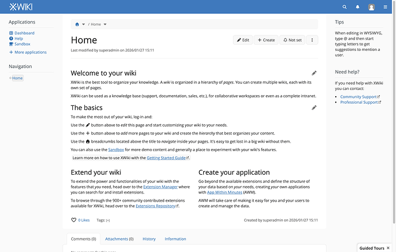This screenshot has width=396, height=252.
Task: Expand dropdown arrow after Home breadcrumb
Action: (x=105, y=25)
